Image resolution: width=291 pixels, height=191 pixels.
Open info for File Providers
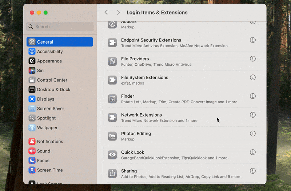252,59
